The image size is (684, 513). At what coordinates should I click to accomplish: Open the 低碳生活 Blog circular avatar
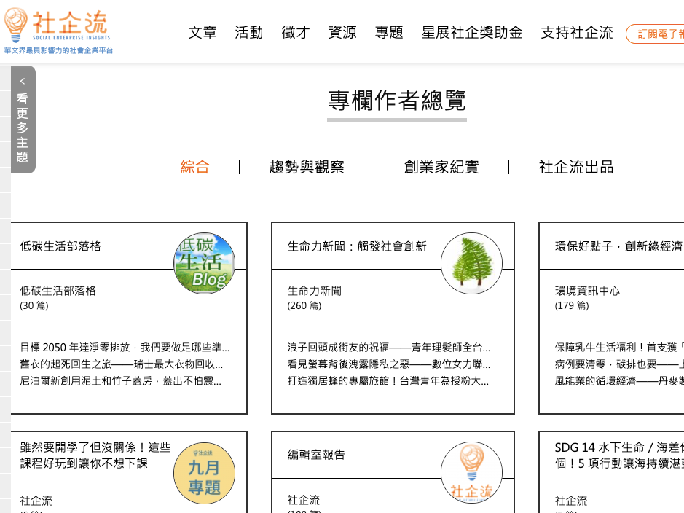[205, 263]
